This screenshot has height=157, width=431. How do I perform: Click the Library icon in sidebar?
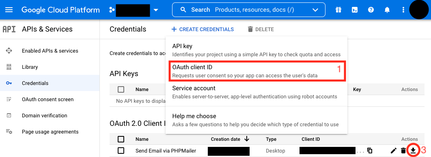coord(9,67)
